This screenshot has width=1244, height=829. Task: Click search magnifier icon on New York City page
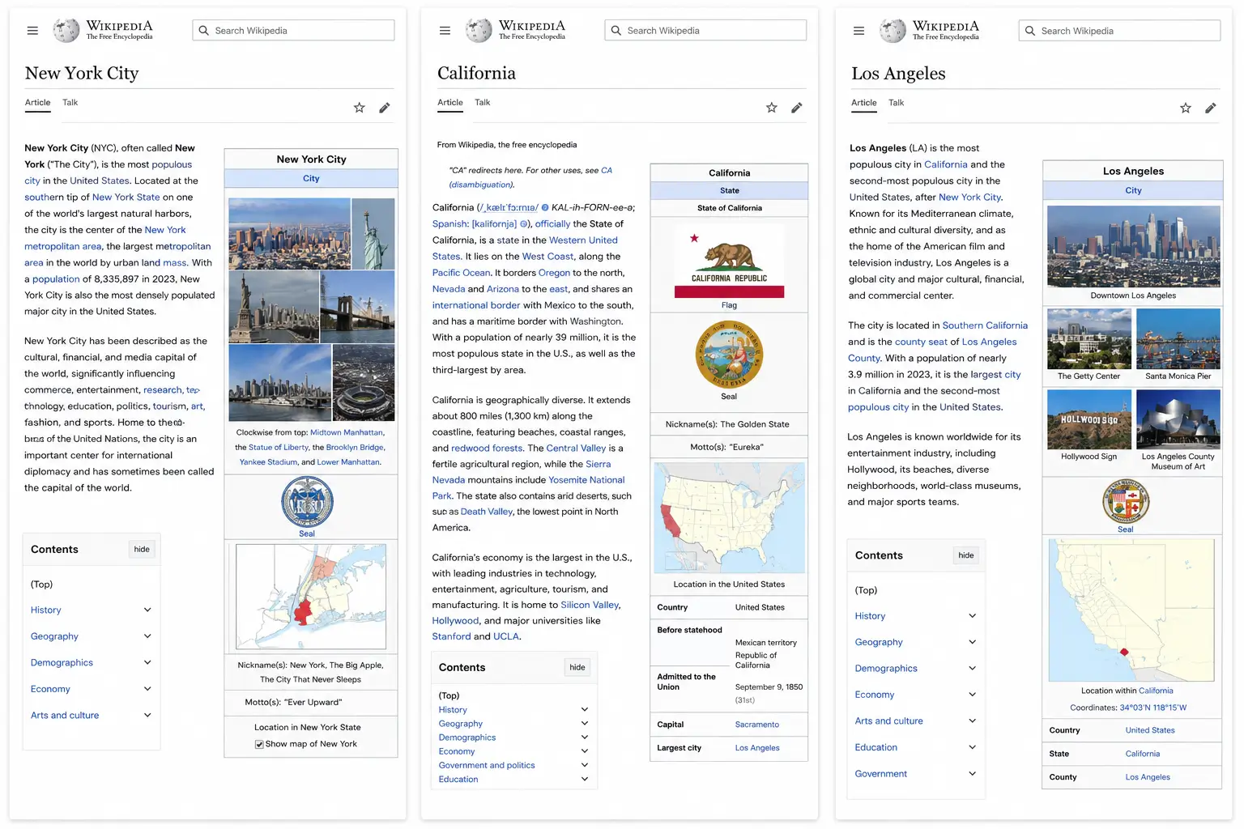[204, 31]
